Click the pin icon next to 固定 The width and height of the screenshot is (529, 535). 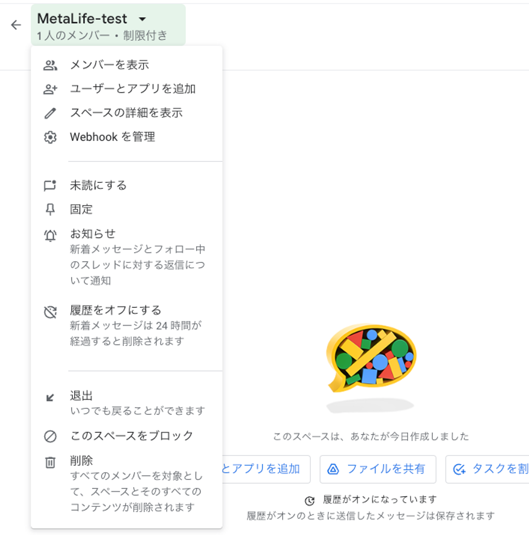[x=50, y=210]
